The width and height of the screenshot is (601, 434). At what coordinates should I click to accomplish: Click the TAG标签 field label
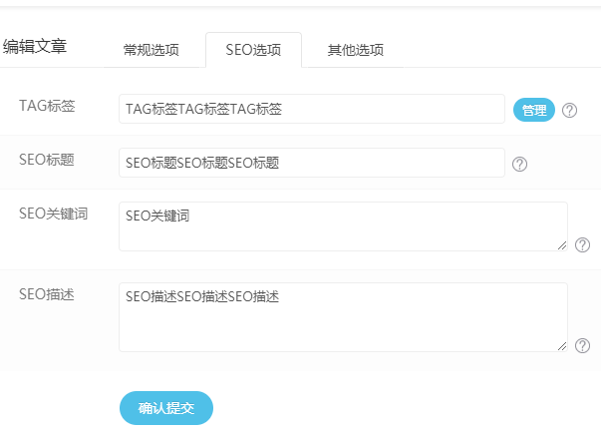tap(47, 106)
